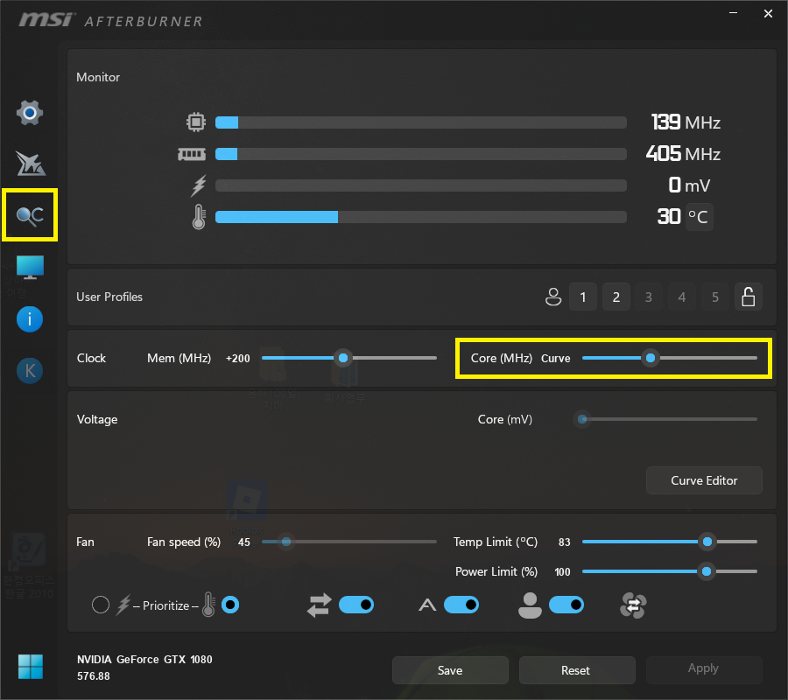This screenshot has width=788, height=700.
Task: Select user profile 4
Action: coord(682,297)
